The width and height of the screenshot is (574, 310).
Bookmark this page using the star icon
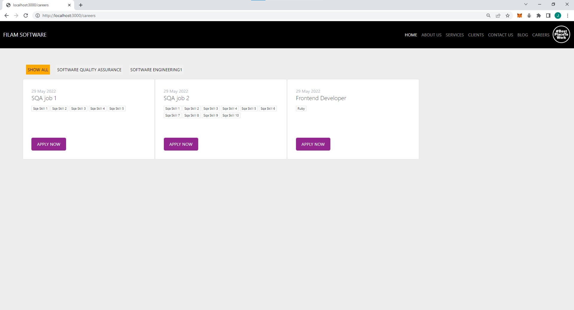pyautogui.click(x=508, y=15)
